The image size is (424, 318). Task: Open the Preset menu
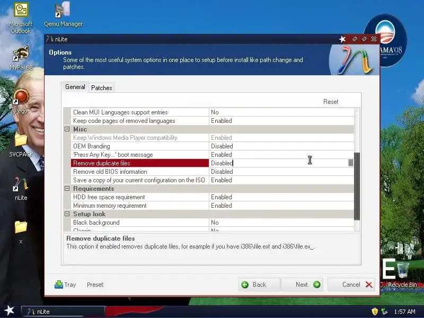[x=95, y=285]
